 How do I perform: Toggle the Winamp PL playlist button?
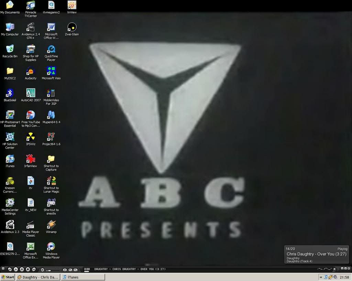click(x=70, y=270)
